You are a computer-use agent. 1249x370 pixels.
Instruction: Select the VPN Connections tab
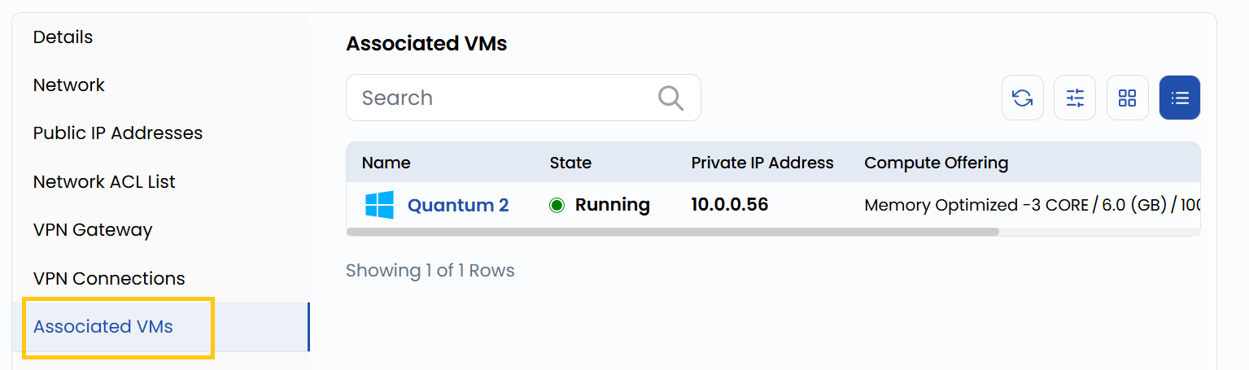click(x=109, y=278)
